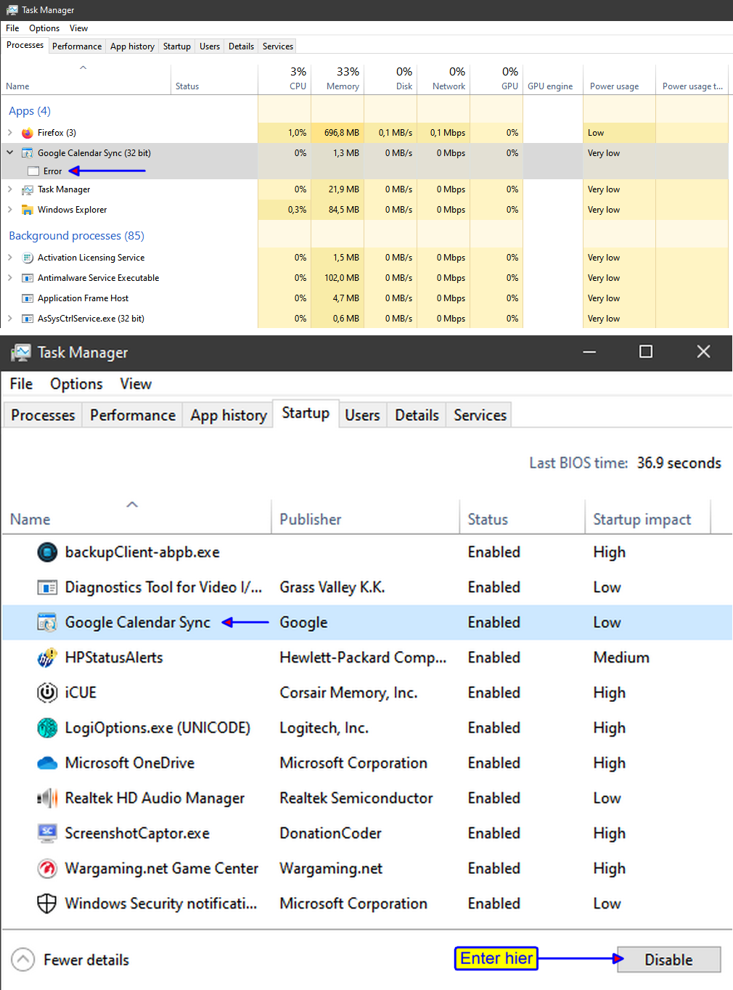Click the iCUE startup icon
This screenshot has width=733, height=990.
[47, 692]
